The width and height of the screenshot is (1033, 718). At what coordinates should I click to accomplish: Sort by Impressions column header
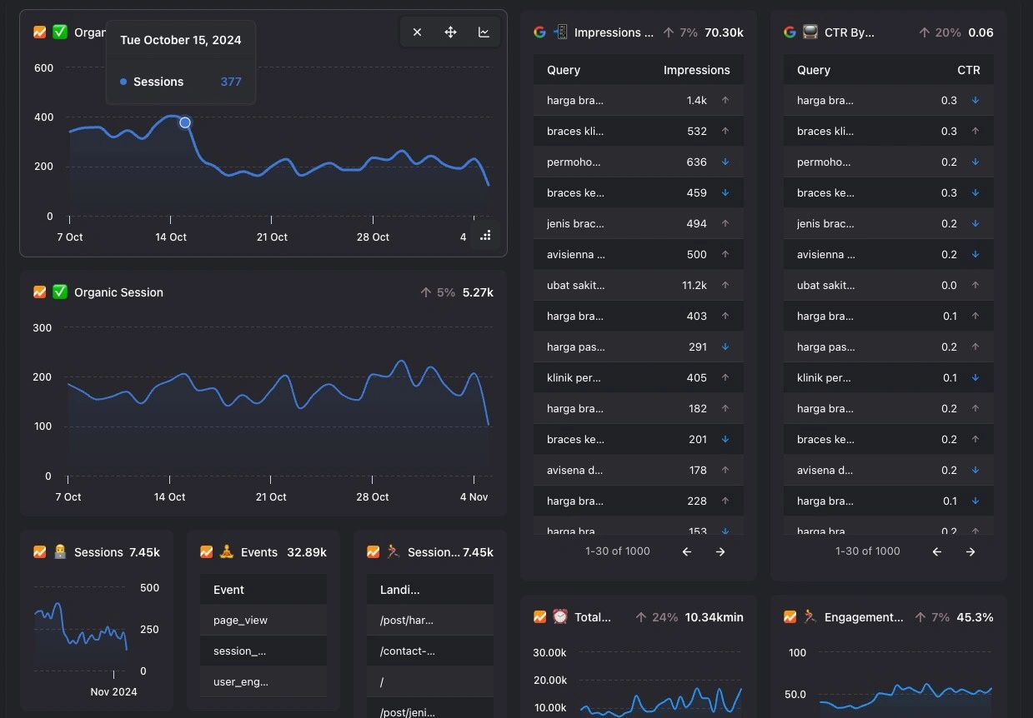697,70
